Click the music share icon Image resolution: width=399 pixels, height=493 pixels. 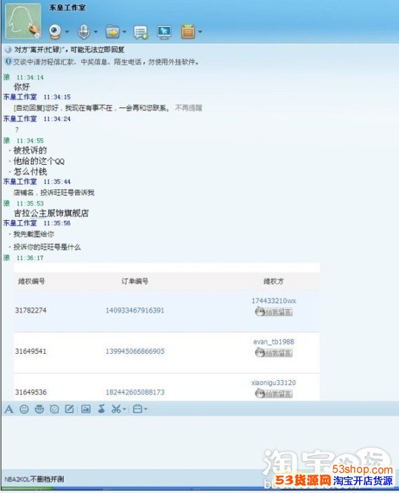pos(101,409)
